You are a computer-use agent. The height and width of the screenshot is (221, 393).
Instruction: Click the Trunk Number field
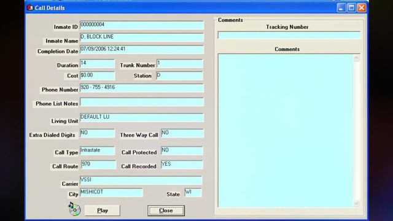[x=180, y=63]
